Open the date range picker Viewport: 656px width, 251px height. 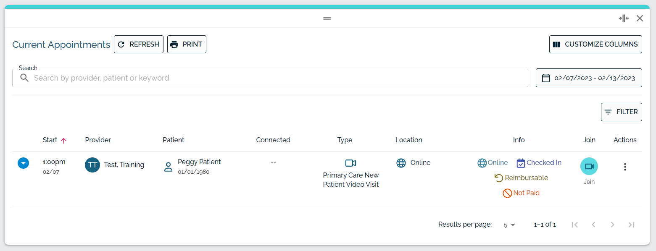[x=589, y=78]
